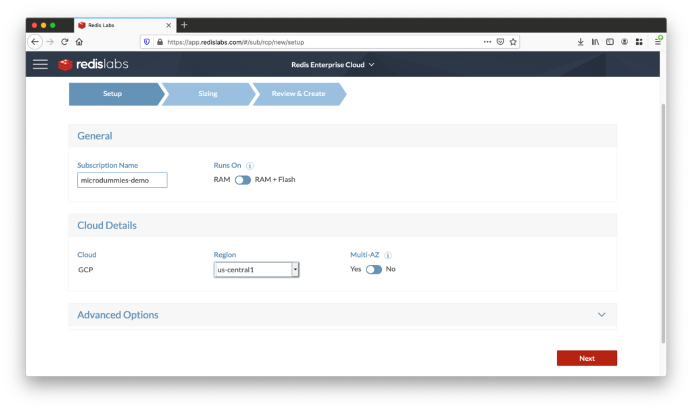Go to the Sizing step

[207, 94]
